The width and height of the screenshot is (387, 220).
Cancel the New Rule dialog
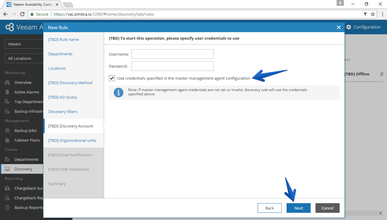[x=328, y=208]
